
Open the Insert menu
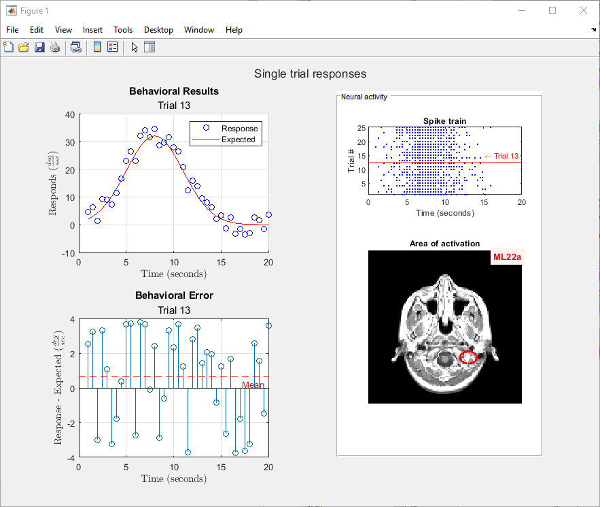point(93,30)
